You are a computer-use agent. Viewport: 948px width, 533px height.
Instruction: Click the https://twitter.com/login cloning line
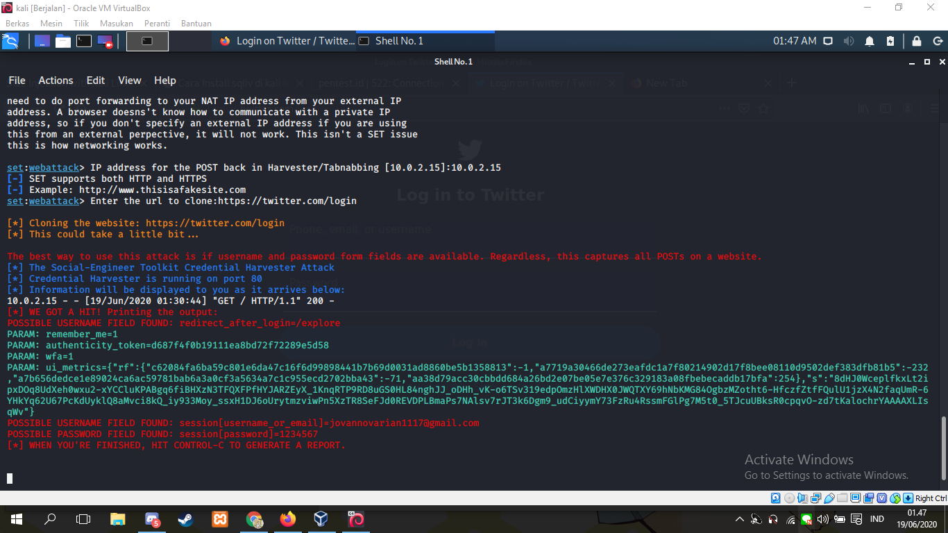(x=146, y=223)
